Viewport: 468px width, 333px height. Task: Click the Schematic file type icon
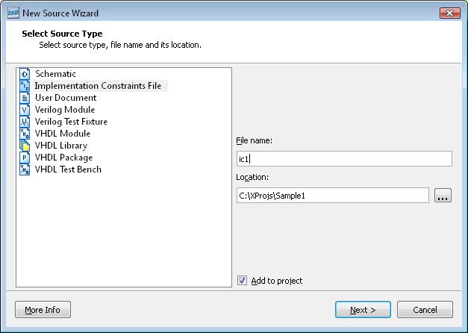(x=25, y=74)
